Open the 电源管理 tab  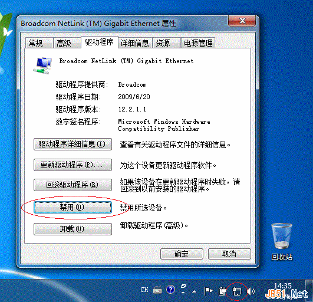tap(198, 43)
